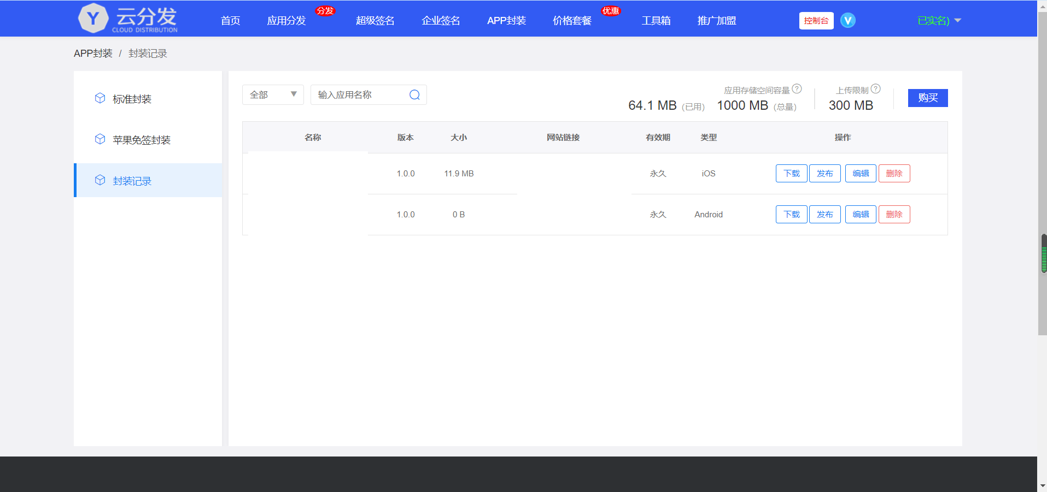
Task: Open the 控制台 console button
Action: [816, 20]
